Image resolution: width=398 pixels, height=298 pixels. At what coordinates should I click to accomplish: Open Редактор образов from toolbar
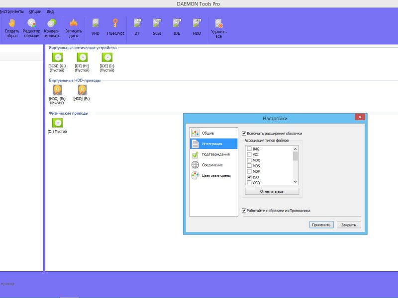coord(31,28)
